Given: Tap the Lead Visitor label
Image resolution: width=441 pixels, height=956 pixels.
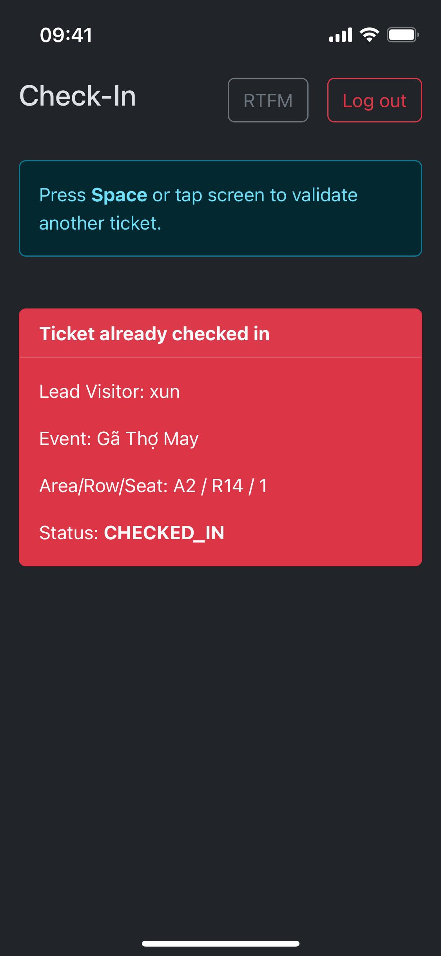Looking at the screenshot, I should [x=92, y=392].
